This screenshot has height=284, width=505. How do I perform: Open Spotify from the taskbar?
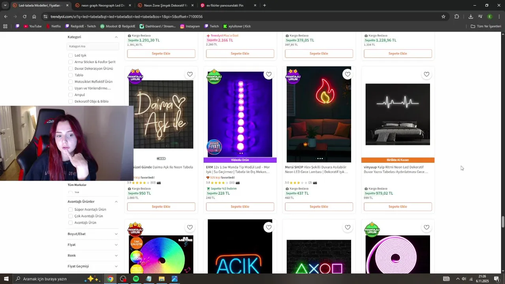click(136, 279)
